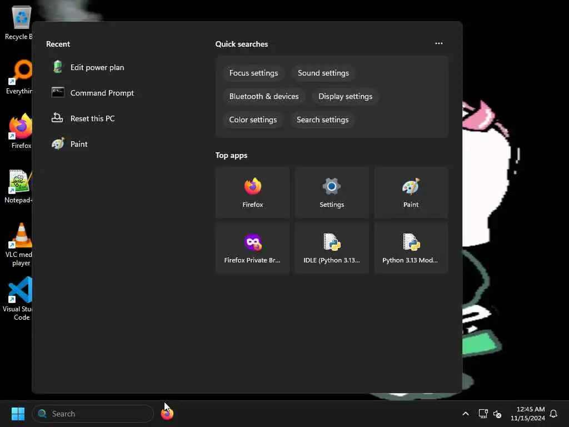569x427 pixels.
Task: Select the Notepad++ desktop shortcut
Action: (x=19, y=186)
